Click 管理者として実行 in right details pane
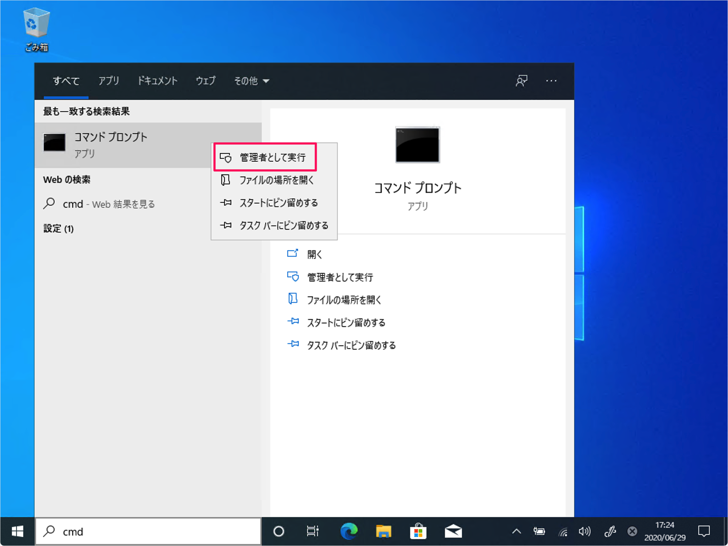This screenshot has width=728, height=546. pyautogui.click(x=340, y=277)
